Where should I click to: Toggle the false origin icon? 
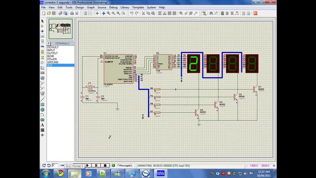97,13
